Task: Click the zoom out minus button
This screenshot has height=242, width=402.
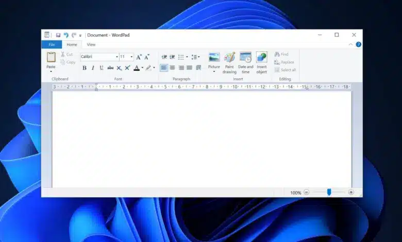Action: point(306,193)
